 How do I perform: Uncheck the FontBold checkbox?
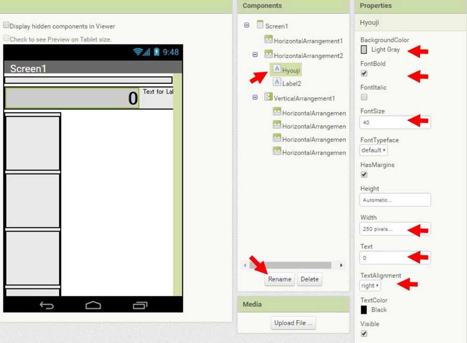coord(364,73)
